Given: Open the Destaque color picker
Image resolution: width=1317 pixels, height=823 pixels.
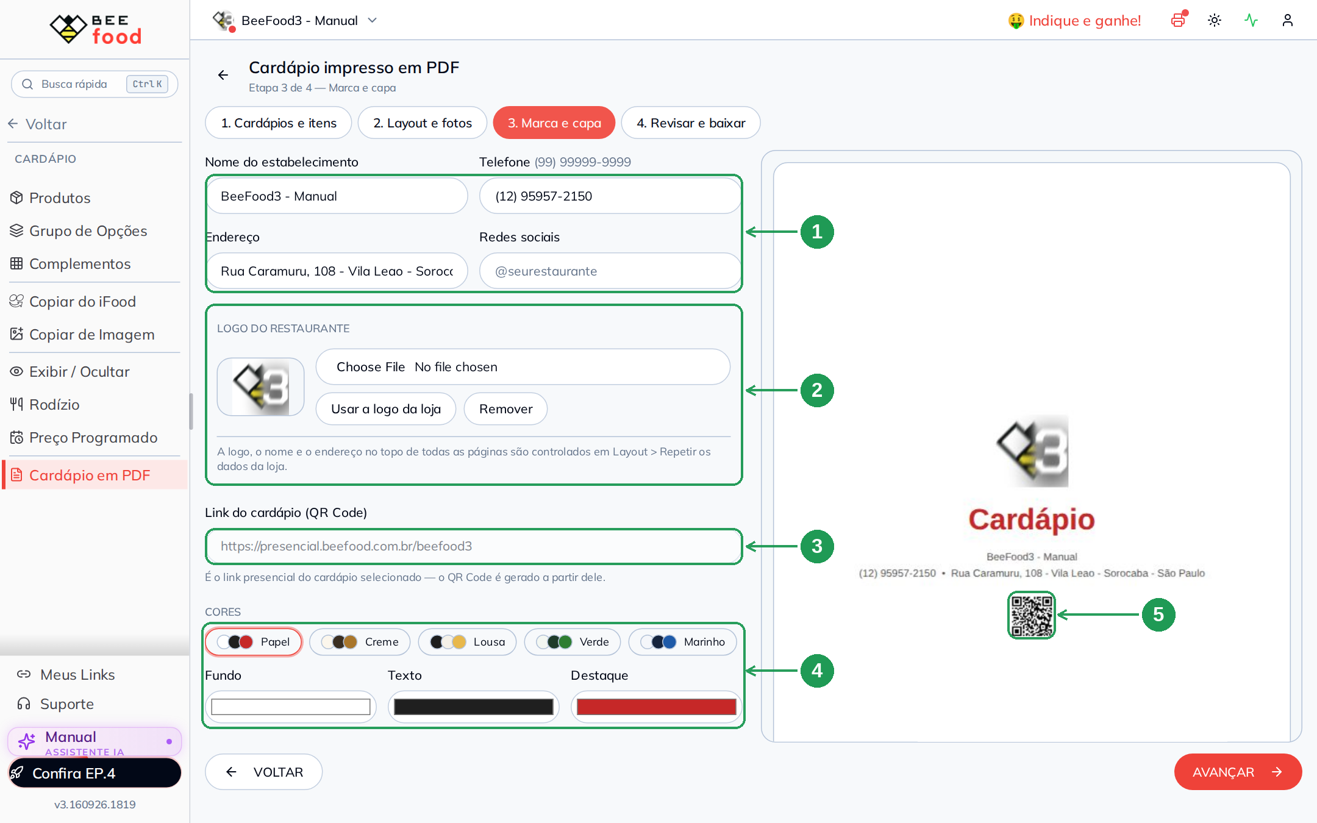Looking at the screenshot, I should [657, 707].
